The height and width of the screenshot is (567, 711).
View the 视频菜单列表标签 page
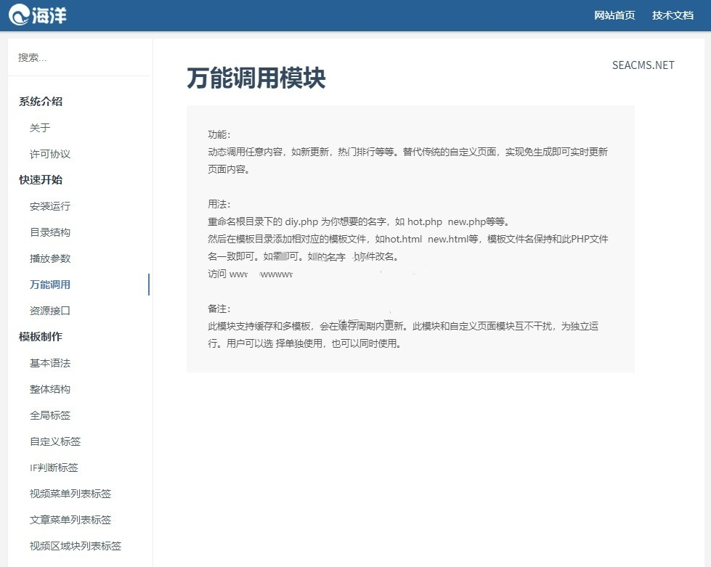(x=70, y=494)
